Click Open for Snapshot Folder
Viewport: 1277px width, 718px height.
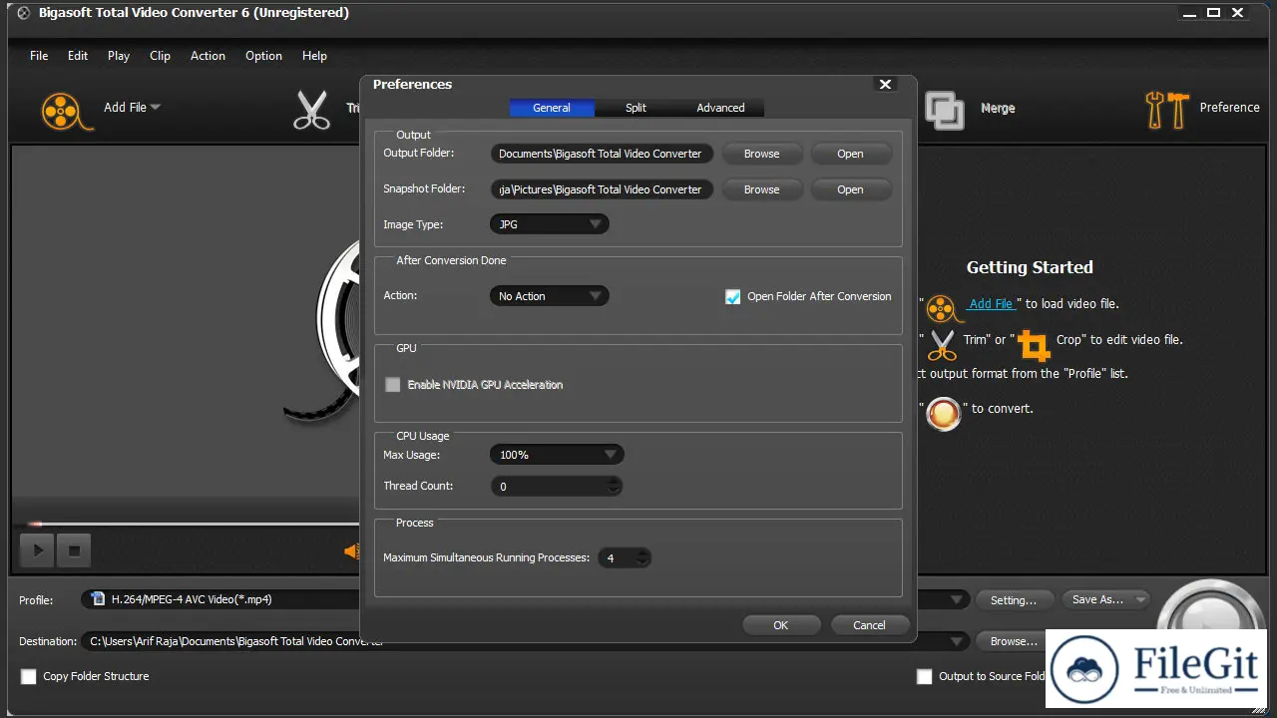850,189
